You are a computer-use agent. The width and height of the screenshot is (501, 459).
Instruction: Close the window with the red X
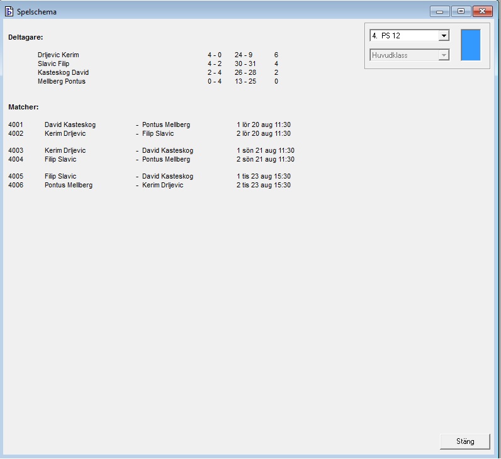[483, 11]
